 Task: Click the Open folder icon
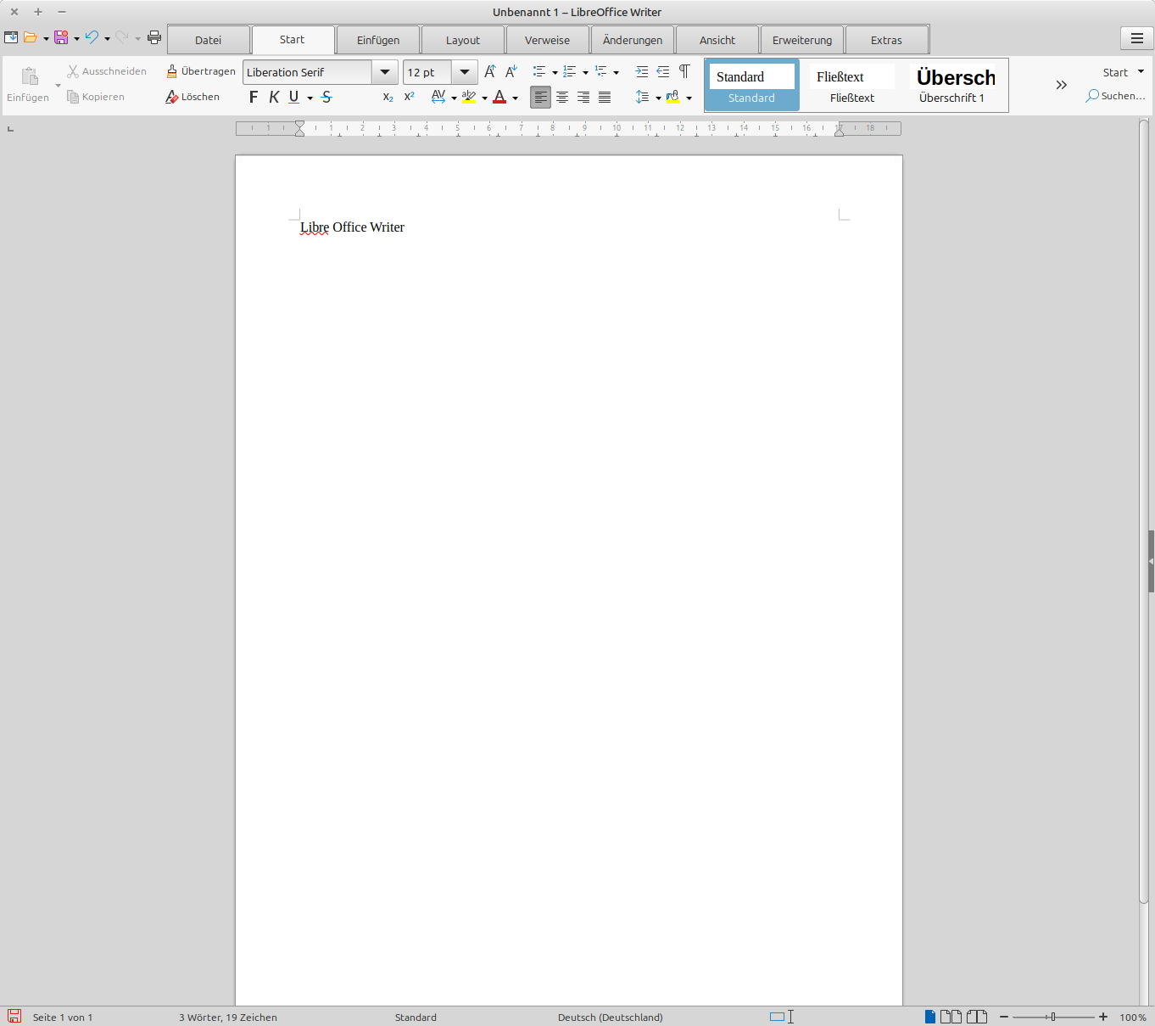[x=31, y=37]
